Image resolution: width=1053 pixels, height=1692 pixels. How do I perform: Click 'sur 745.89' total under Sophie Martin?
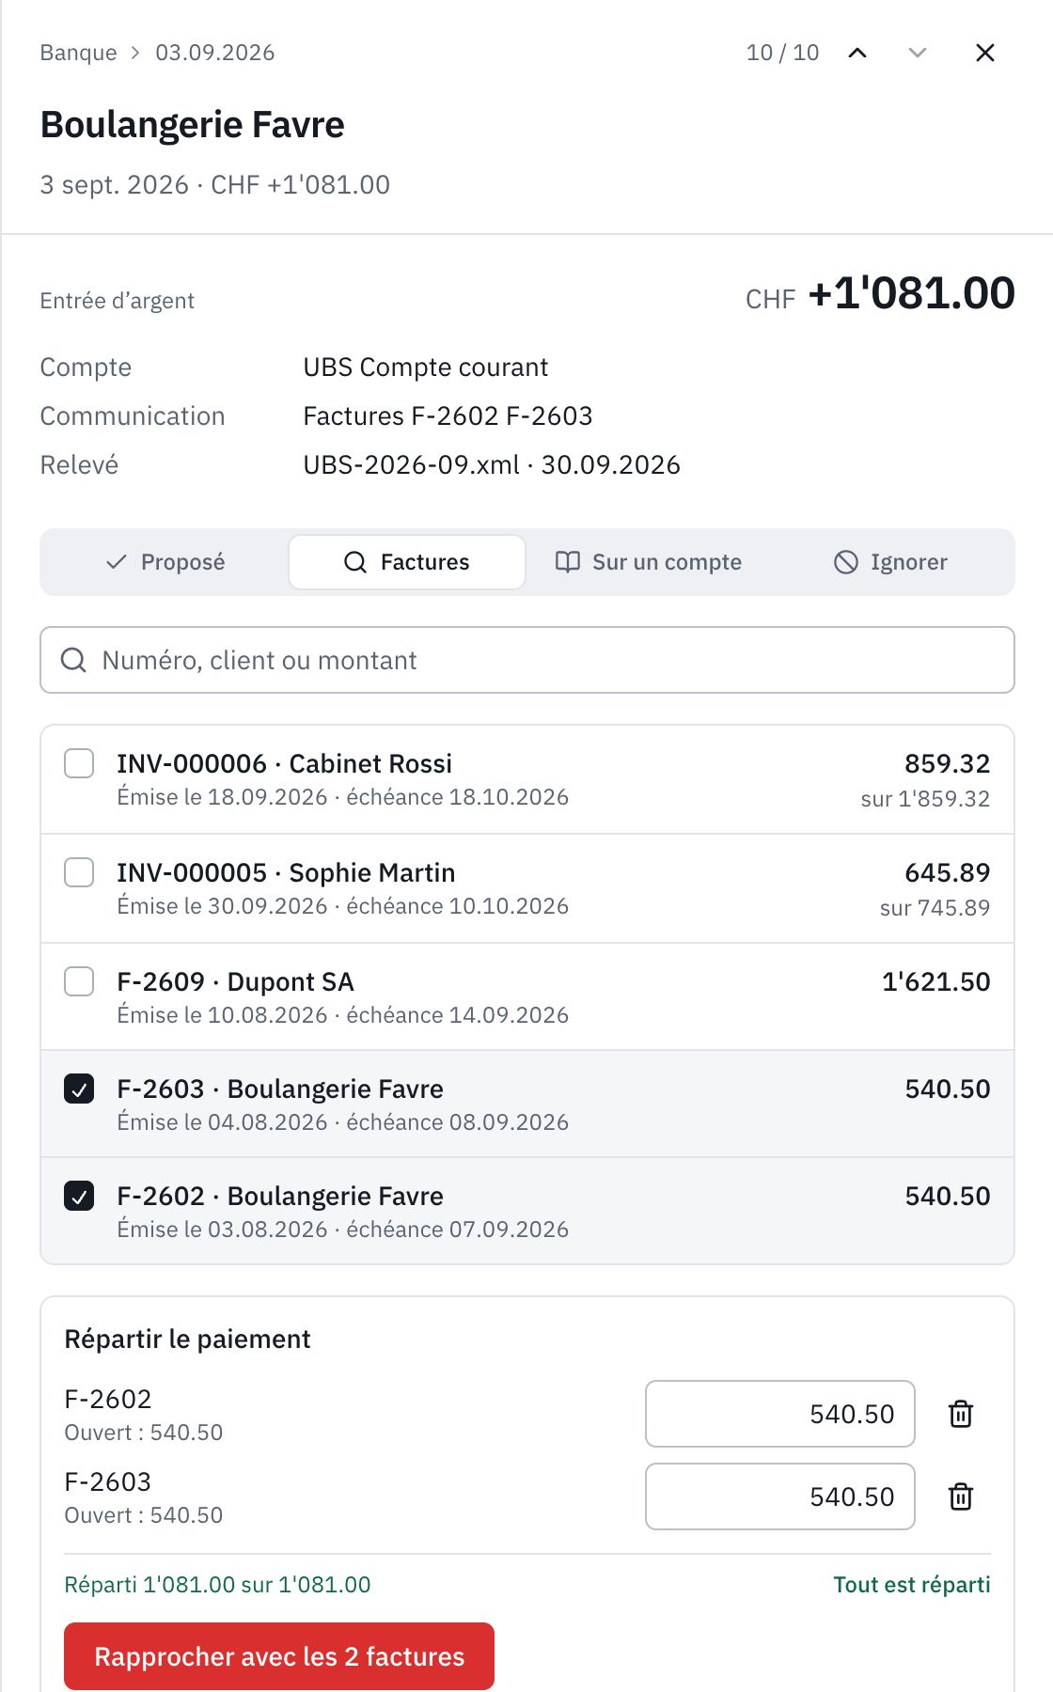click(x=935, y=908)
